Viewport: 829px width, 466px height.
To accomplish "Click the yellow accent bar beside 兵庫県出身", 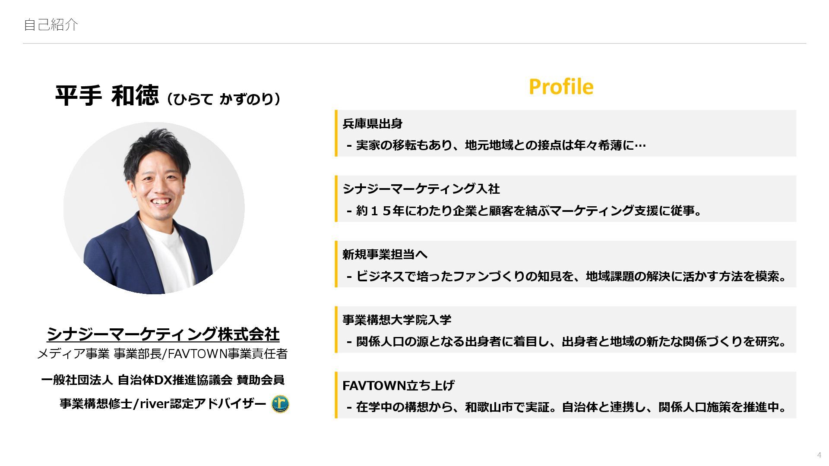I will click(336, 133).
